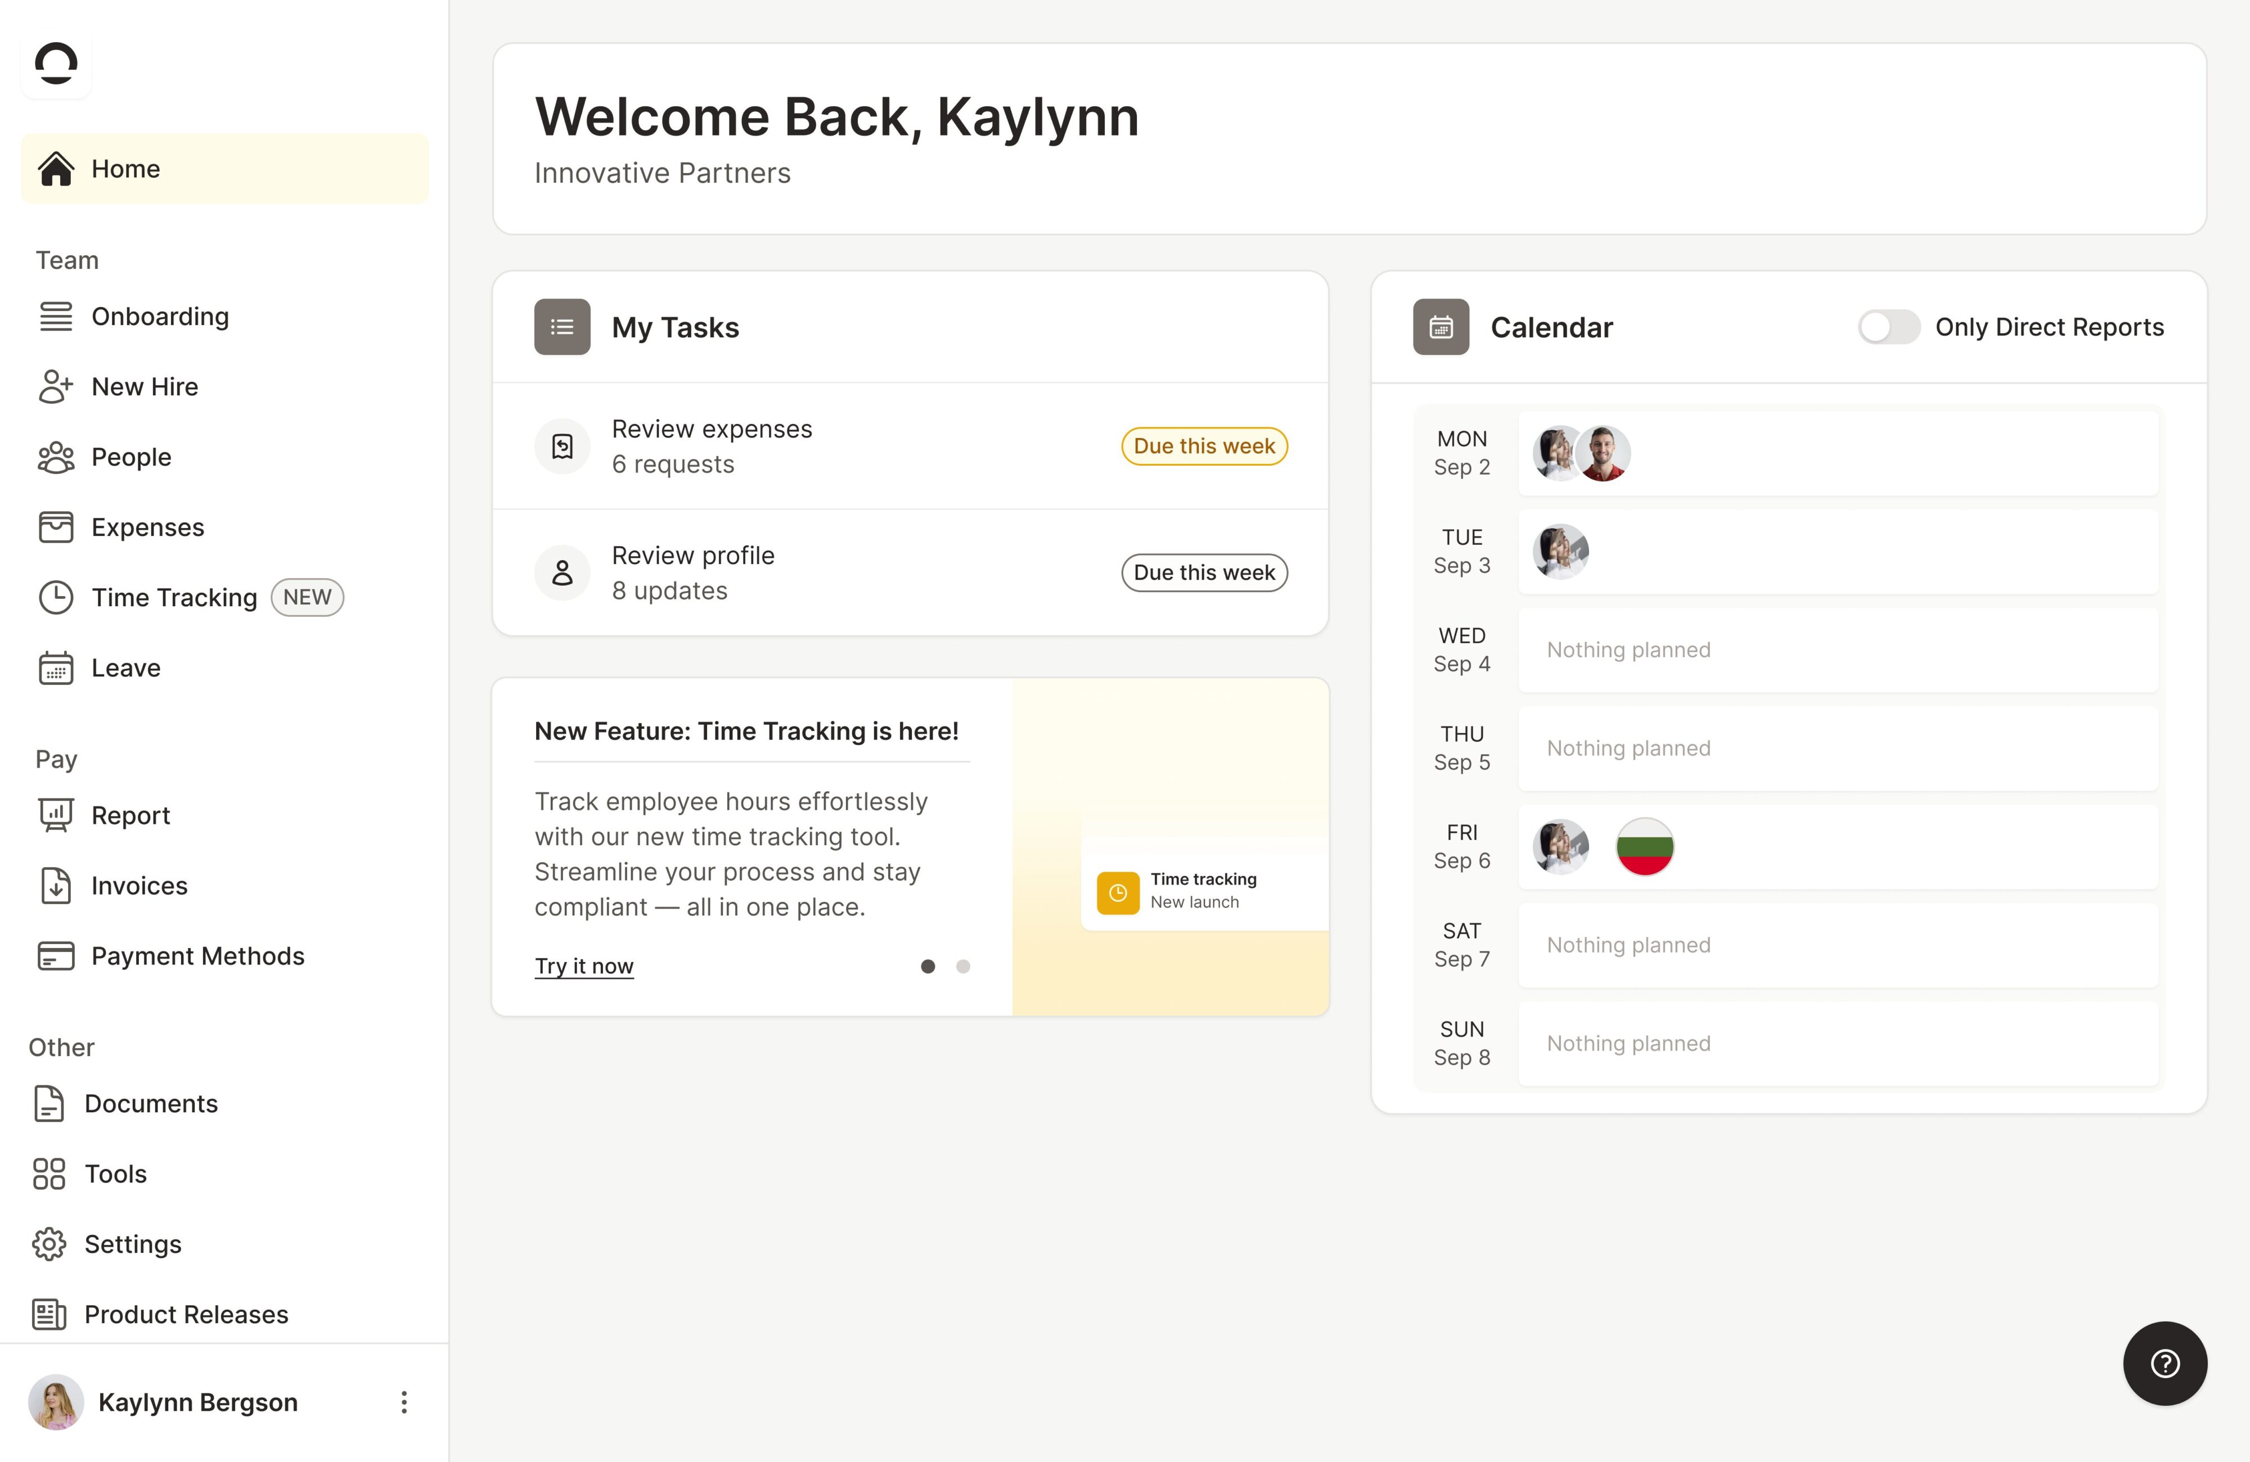
Task: Click the Try it now link
Action: 583,966
